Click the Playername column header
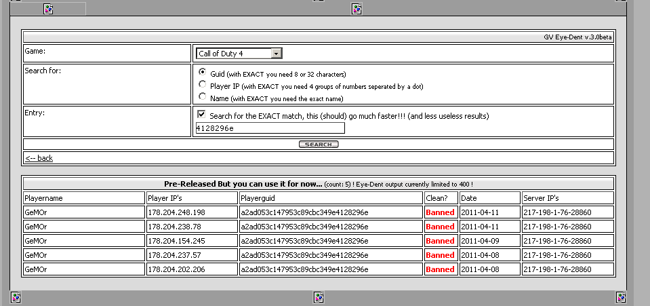 click(84, 198)
